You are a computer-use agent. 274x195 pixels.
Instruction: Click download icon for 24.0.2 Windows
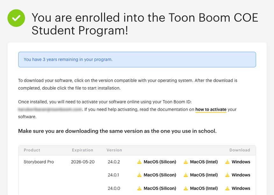227,162
